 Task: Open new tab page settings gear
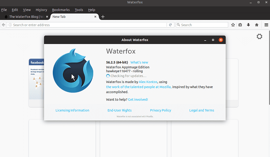coord(259,36)
